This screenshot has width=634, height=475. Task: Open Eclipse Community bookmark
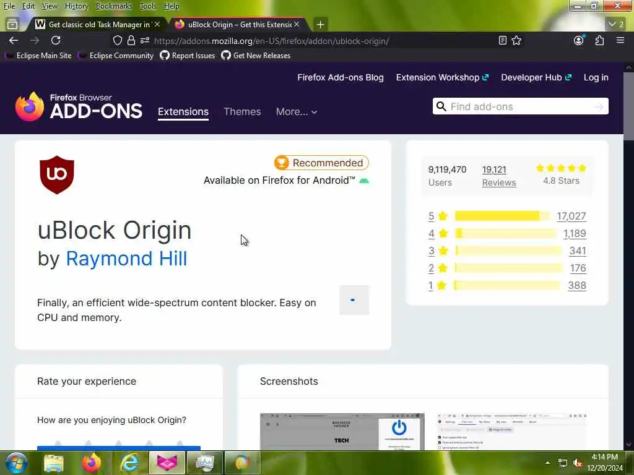(x=116, y=55)
